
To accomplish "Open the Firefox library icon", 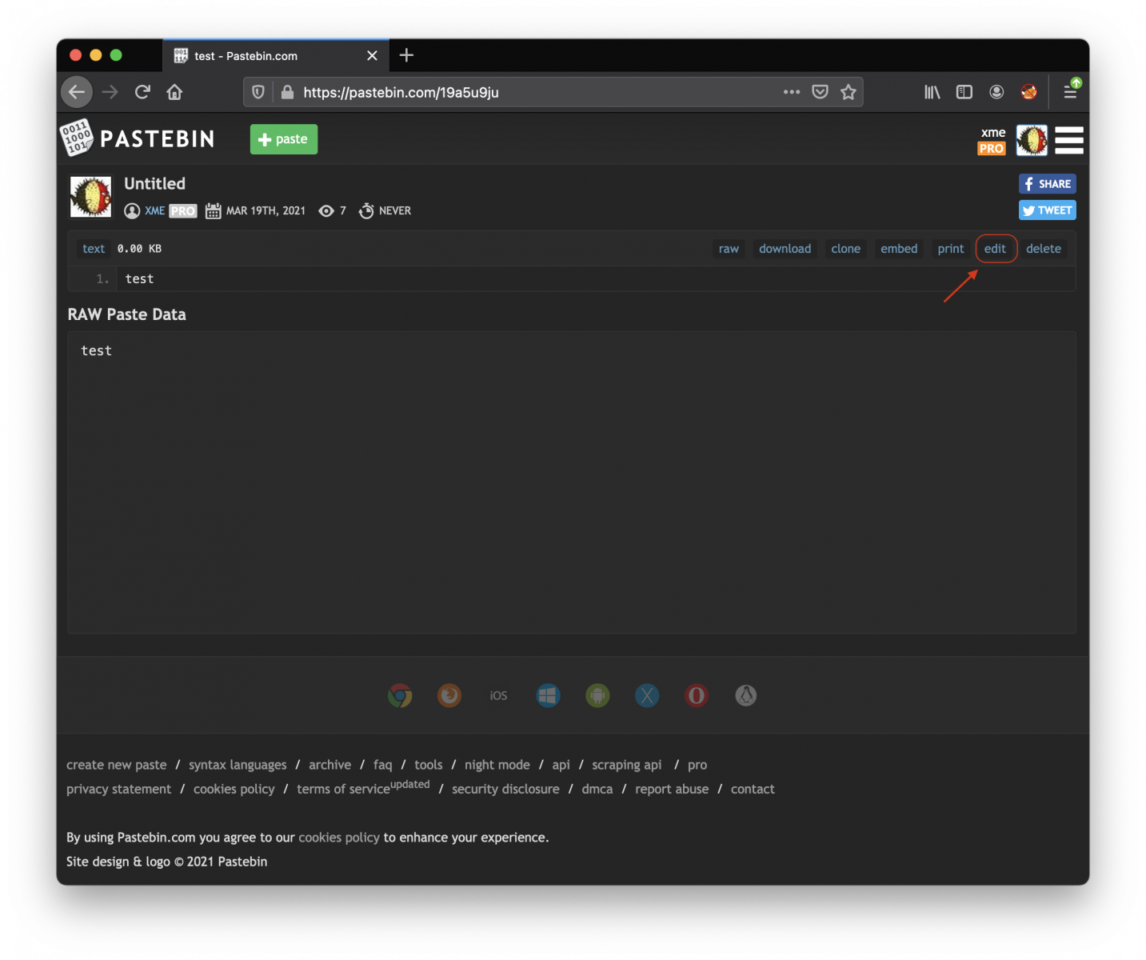I will [932, 92].
